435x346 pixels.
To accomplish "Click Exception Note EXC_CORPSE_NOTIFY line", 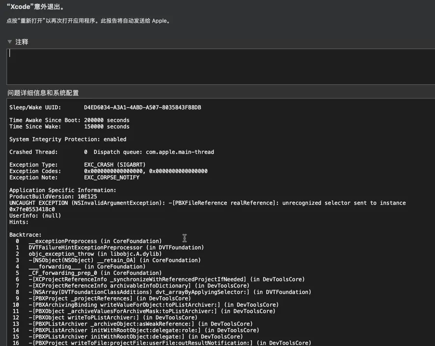I will 74,177.
